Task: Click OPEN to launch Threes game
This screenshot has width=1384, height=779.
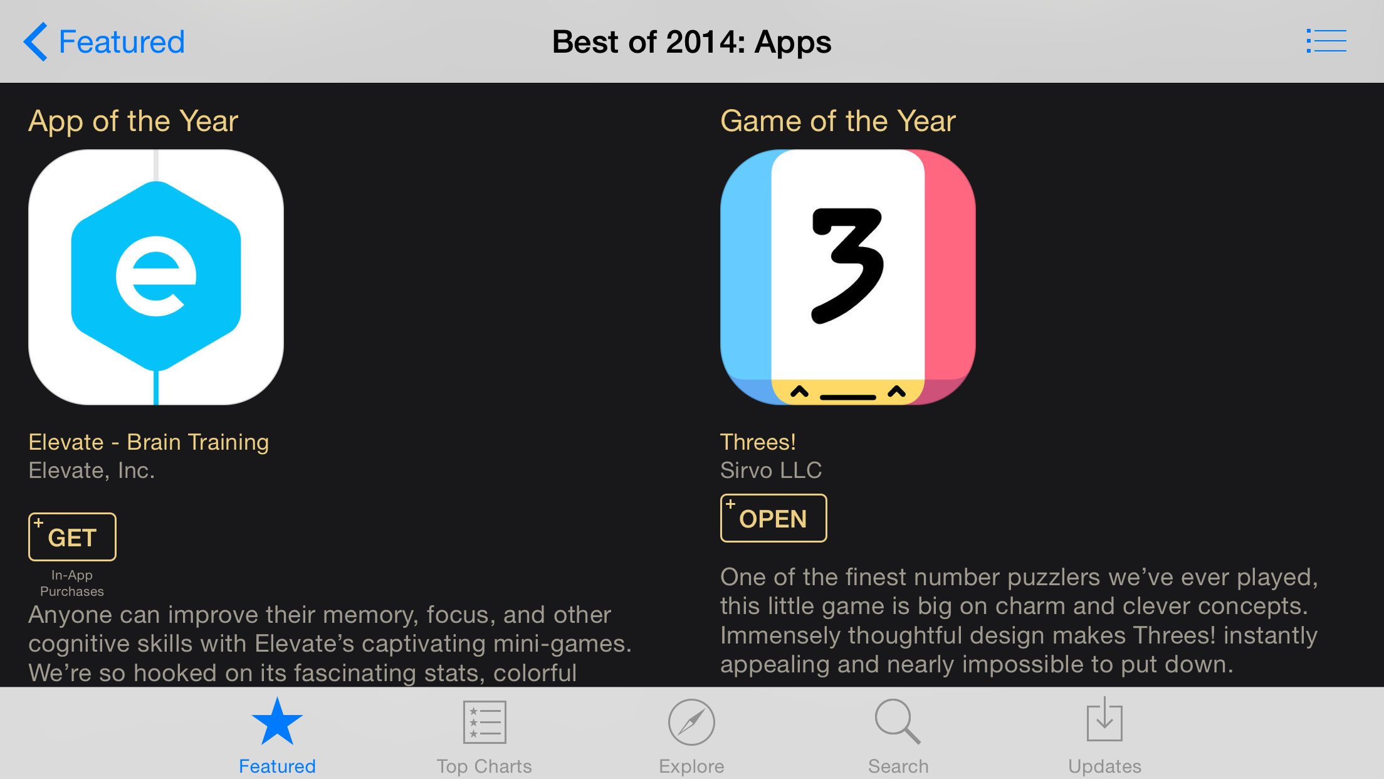Action: pos(772,518)
